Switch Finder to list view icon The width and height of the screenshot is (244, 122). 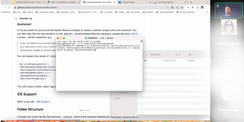click(176, 55)
